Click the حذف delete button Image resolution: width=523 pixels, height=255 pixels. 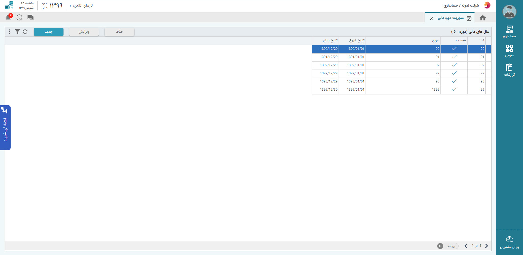(119, 32)
